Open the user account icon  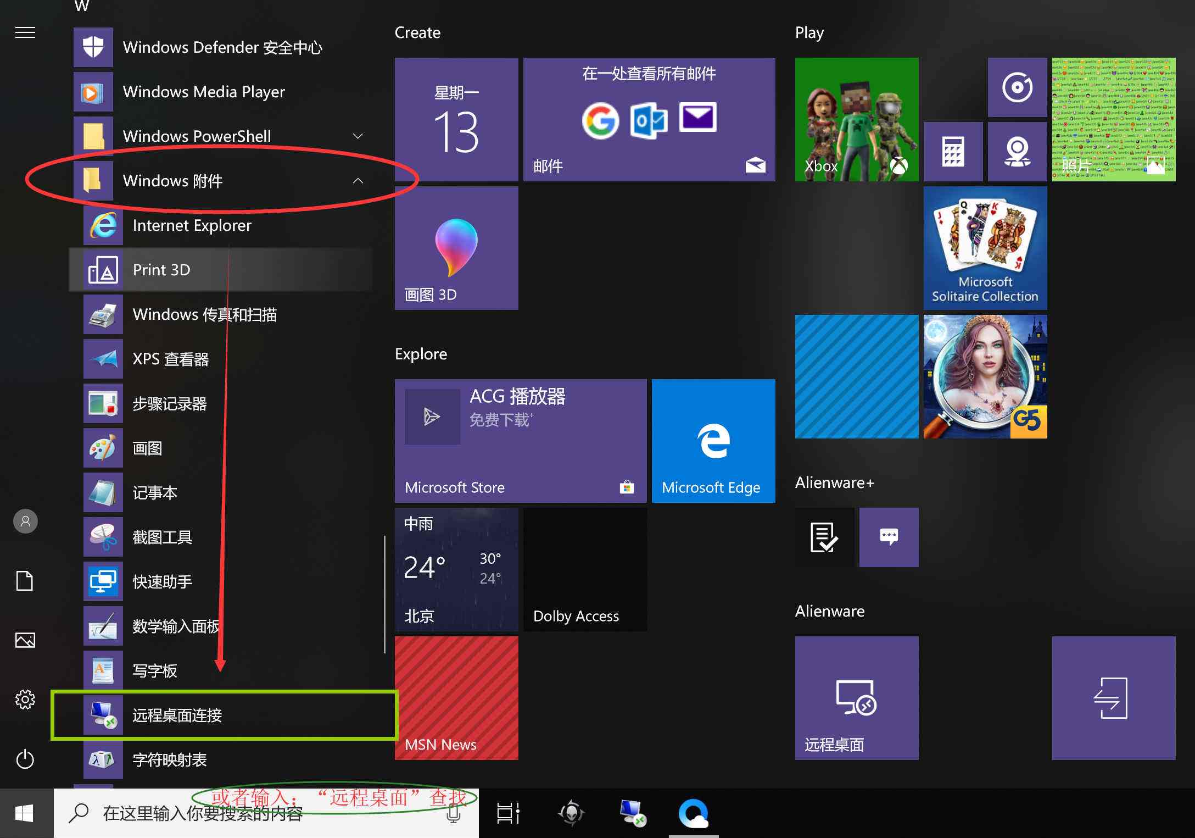click(25, 521)
